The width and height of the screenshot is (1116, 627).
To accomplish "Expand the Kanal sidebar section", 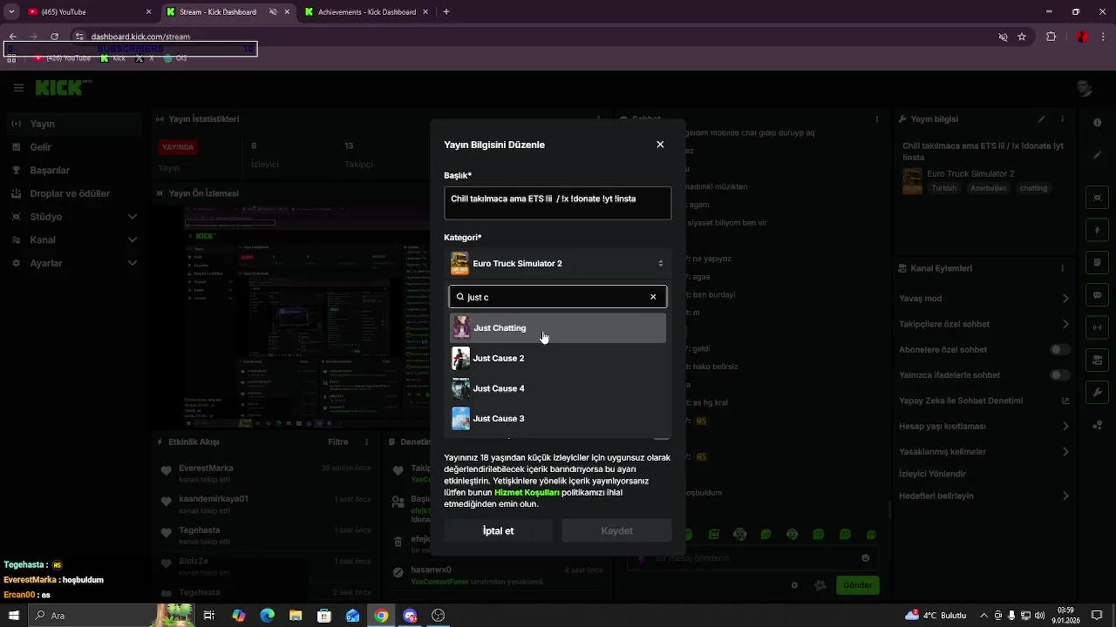I will tap(73, 239).
